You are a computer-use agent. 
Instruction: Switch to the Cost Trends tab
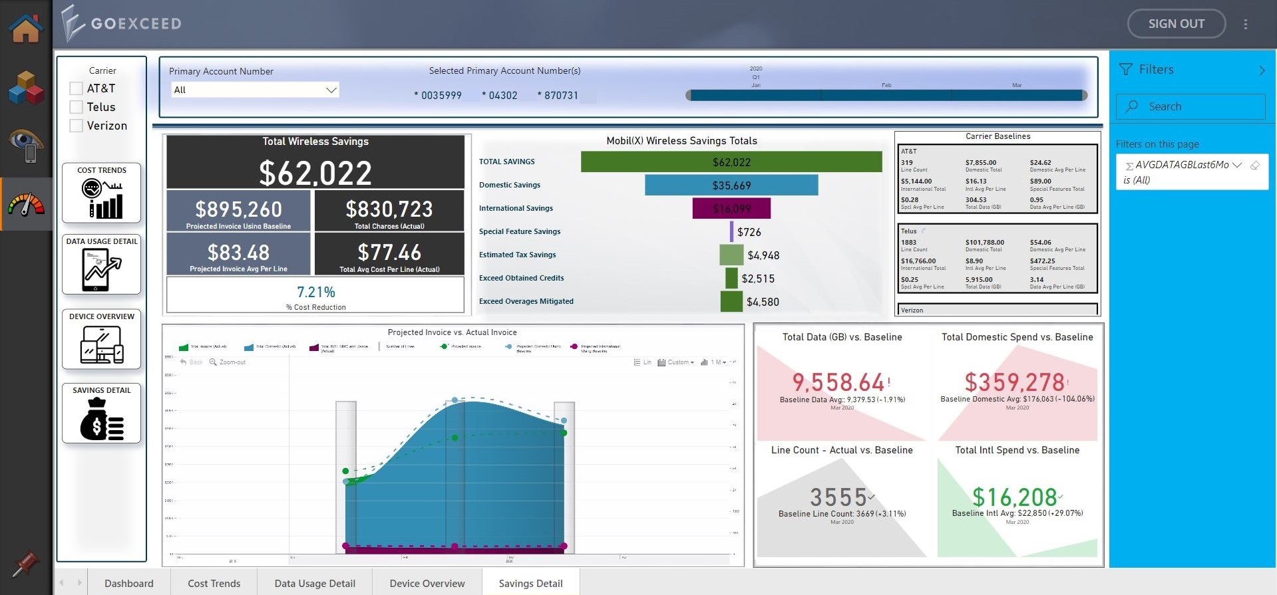click(x=214, y=583)
